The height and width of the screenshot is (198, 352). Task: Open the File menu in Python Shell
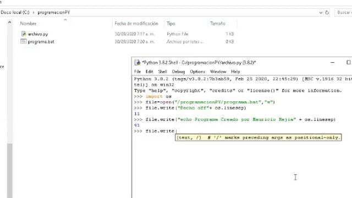(137, 71)
